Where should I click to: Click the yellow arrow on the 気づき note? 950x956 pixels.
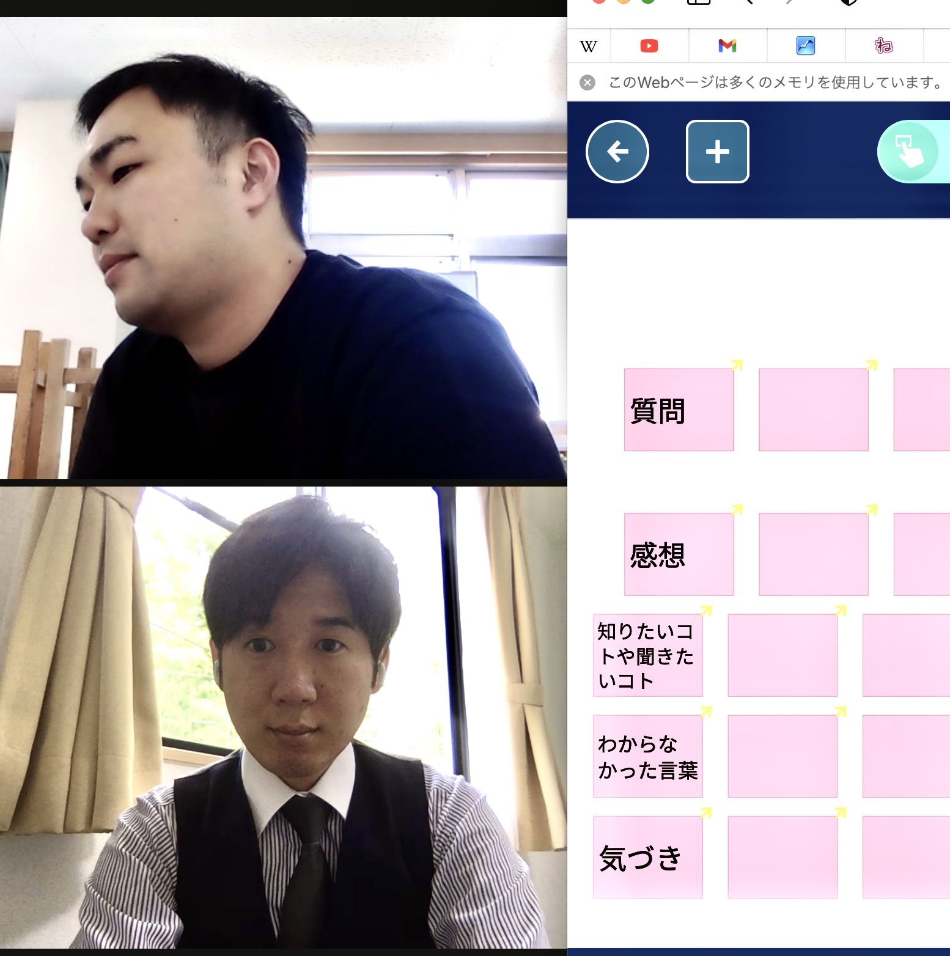(x=706, y=812)
